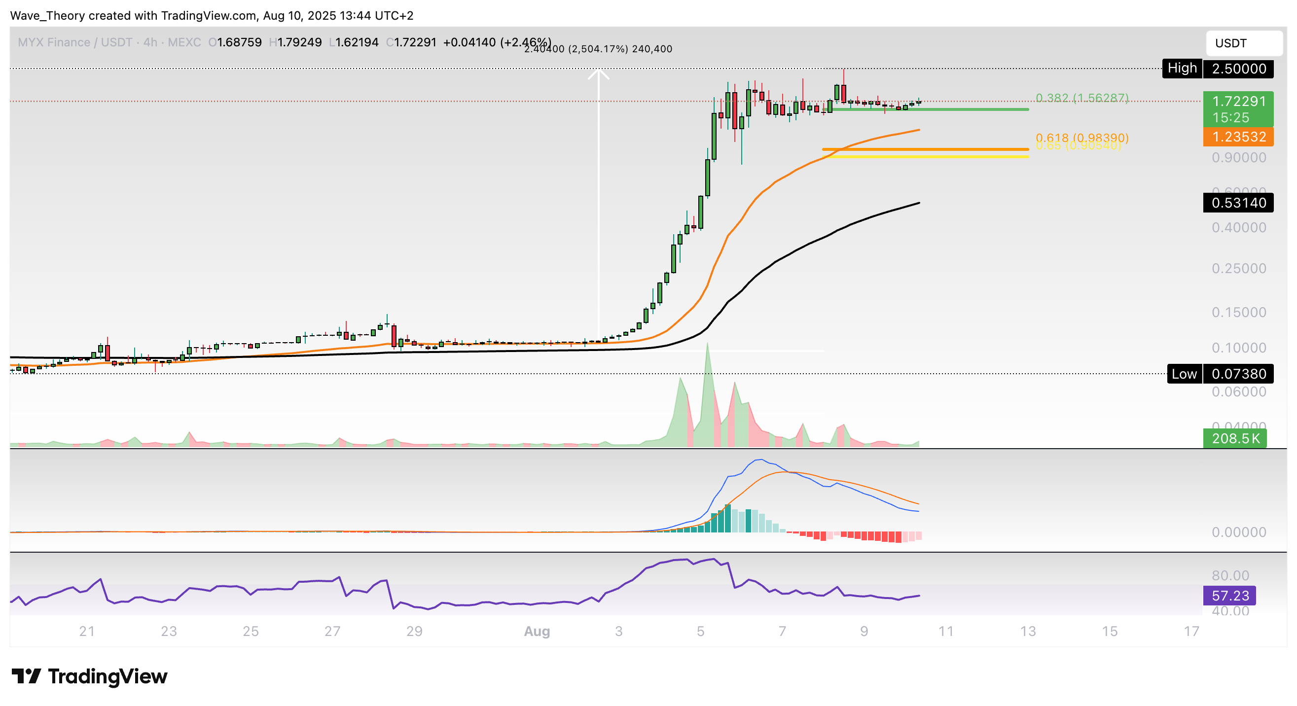Click the black 0.53140 moving average tag
1297x706 pixels.
(1238, 203)
